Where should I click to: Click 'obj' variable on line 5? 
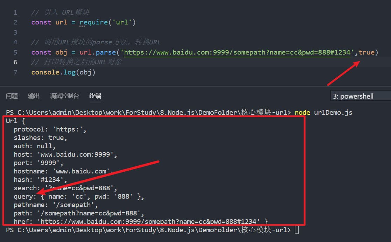[61, 52]
